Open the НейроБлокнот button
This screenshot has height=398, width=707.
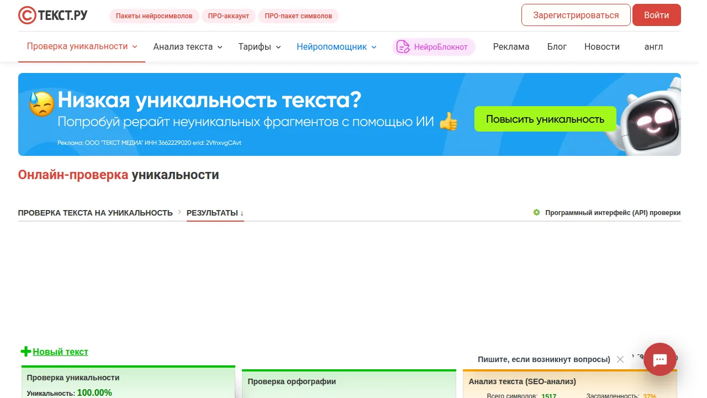(434, 47)
